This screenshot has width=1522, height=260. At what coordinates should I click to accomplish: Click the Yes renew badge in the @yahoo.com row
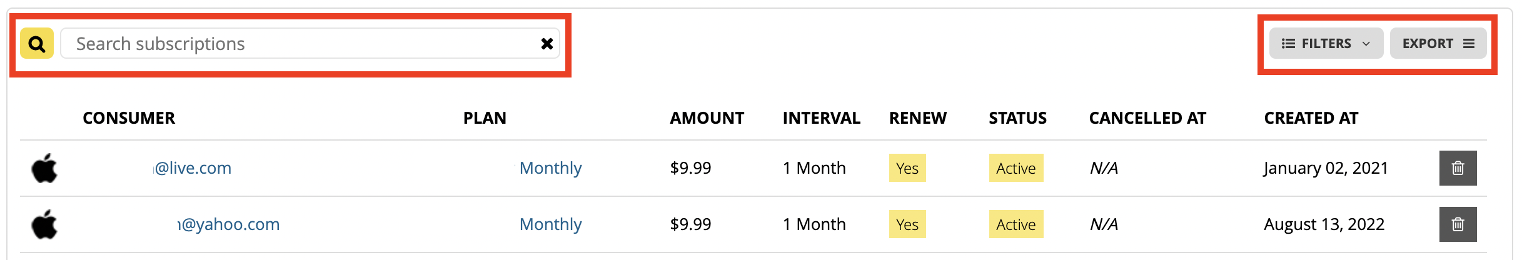point(907,224)
